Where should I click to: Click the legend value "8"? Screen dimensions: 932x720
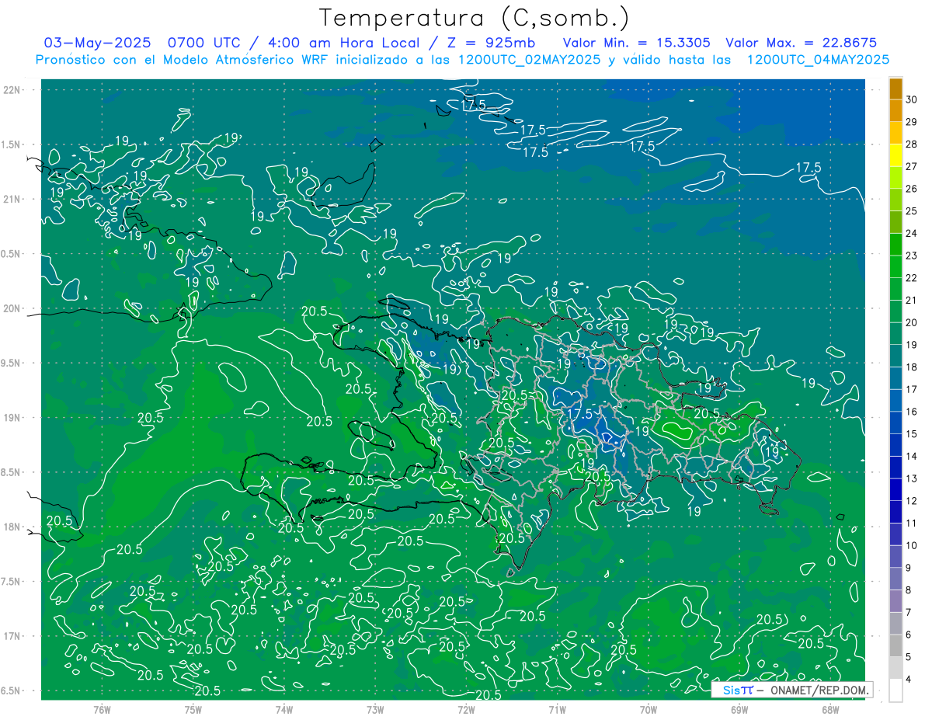pyautogui.click(x=909, y=590)
